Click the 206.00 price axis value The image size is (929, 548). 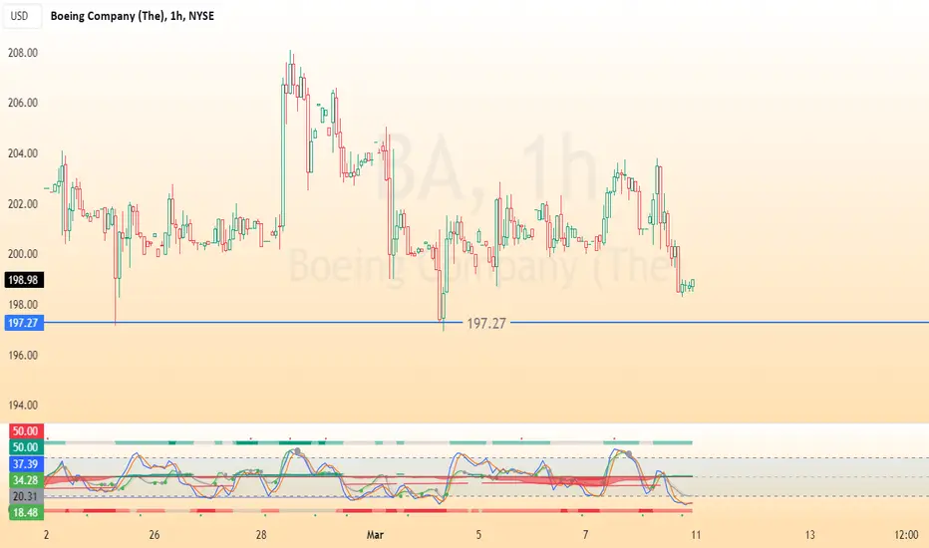[x=23, y=103]
